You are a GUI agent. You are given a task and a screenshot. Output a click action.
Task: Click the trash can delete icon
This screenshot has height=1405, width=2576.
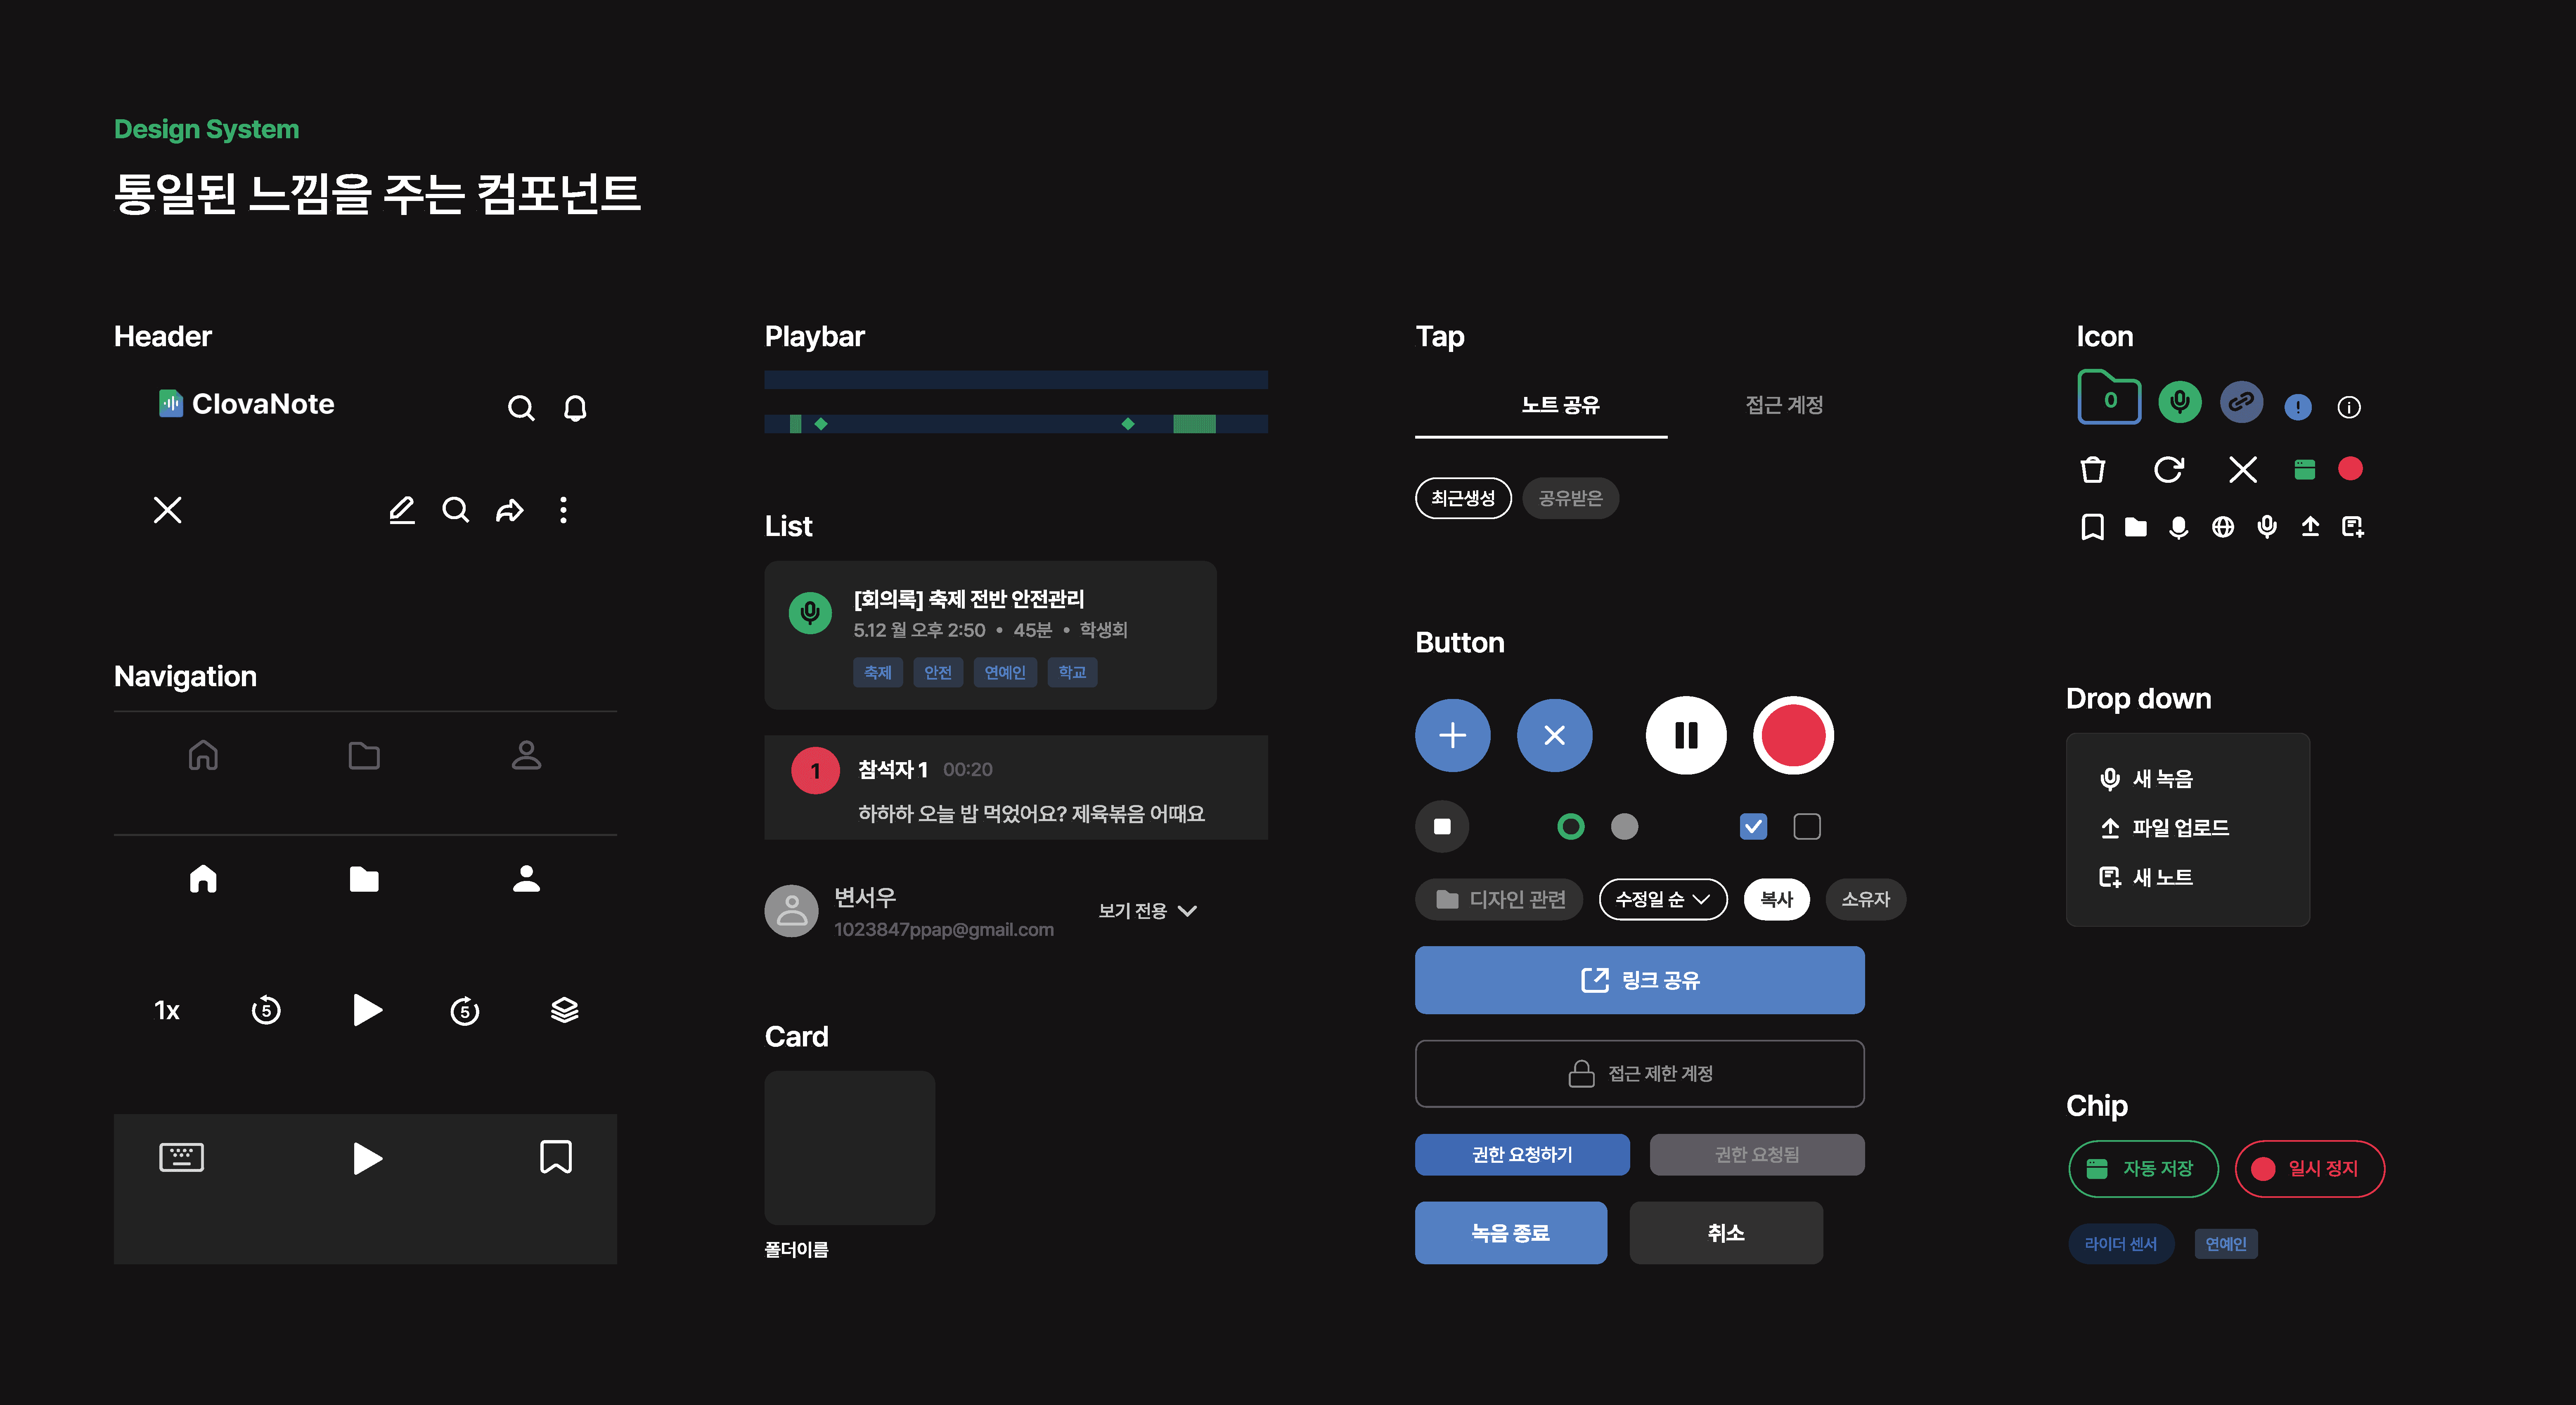click(x=2092, y=469)
